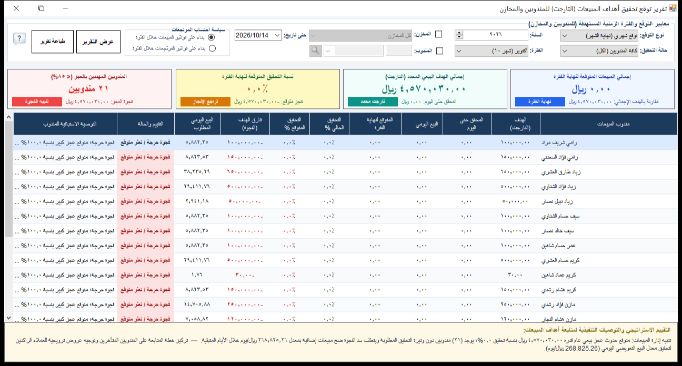
Task: Sort by التحقيق المتوقع % column header
Action: click(x=289, y=124)
